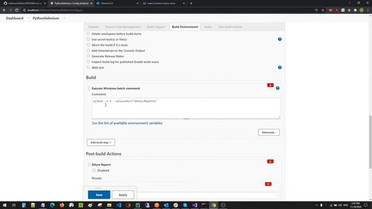Show hidden system tray icons

316,205
